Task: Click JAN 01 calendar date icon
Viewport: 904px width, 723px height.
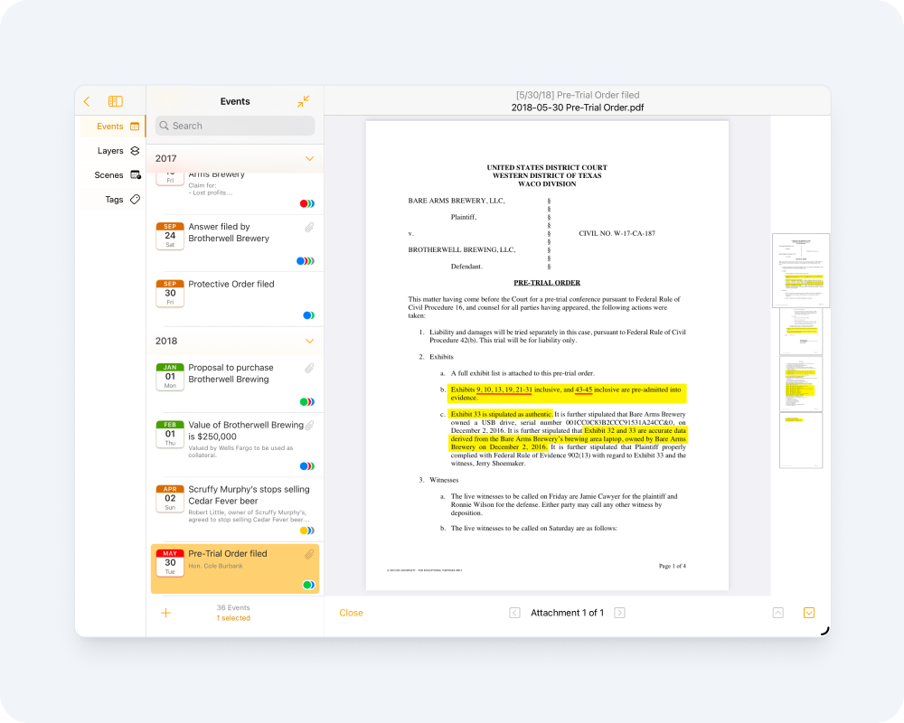Action: (170, 377)
